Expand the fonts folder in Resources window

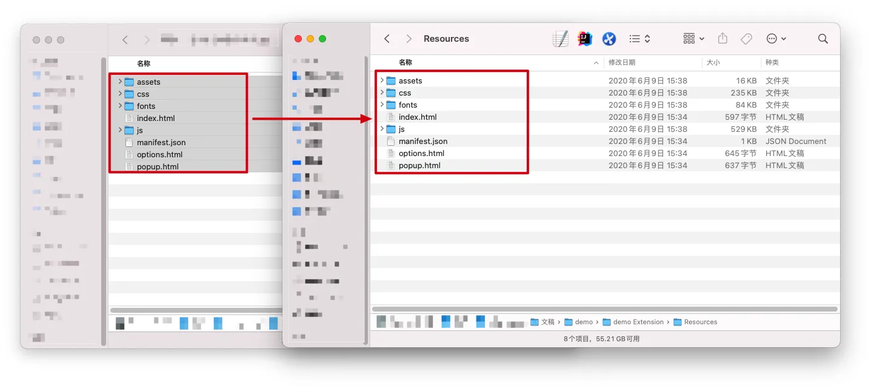(x=382, y=105)
